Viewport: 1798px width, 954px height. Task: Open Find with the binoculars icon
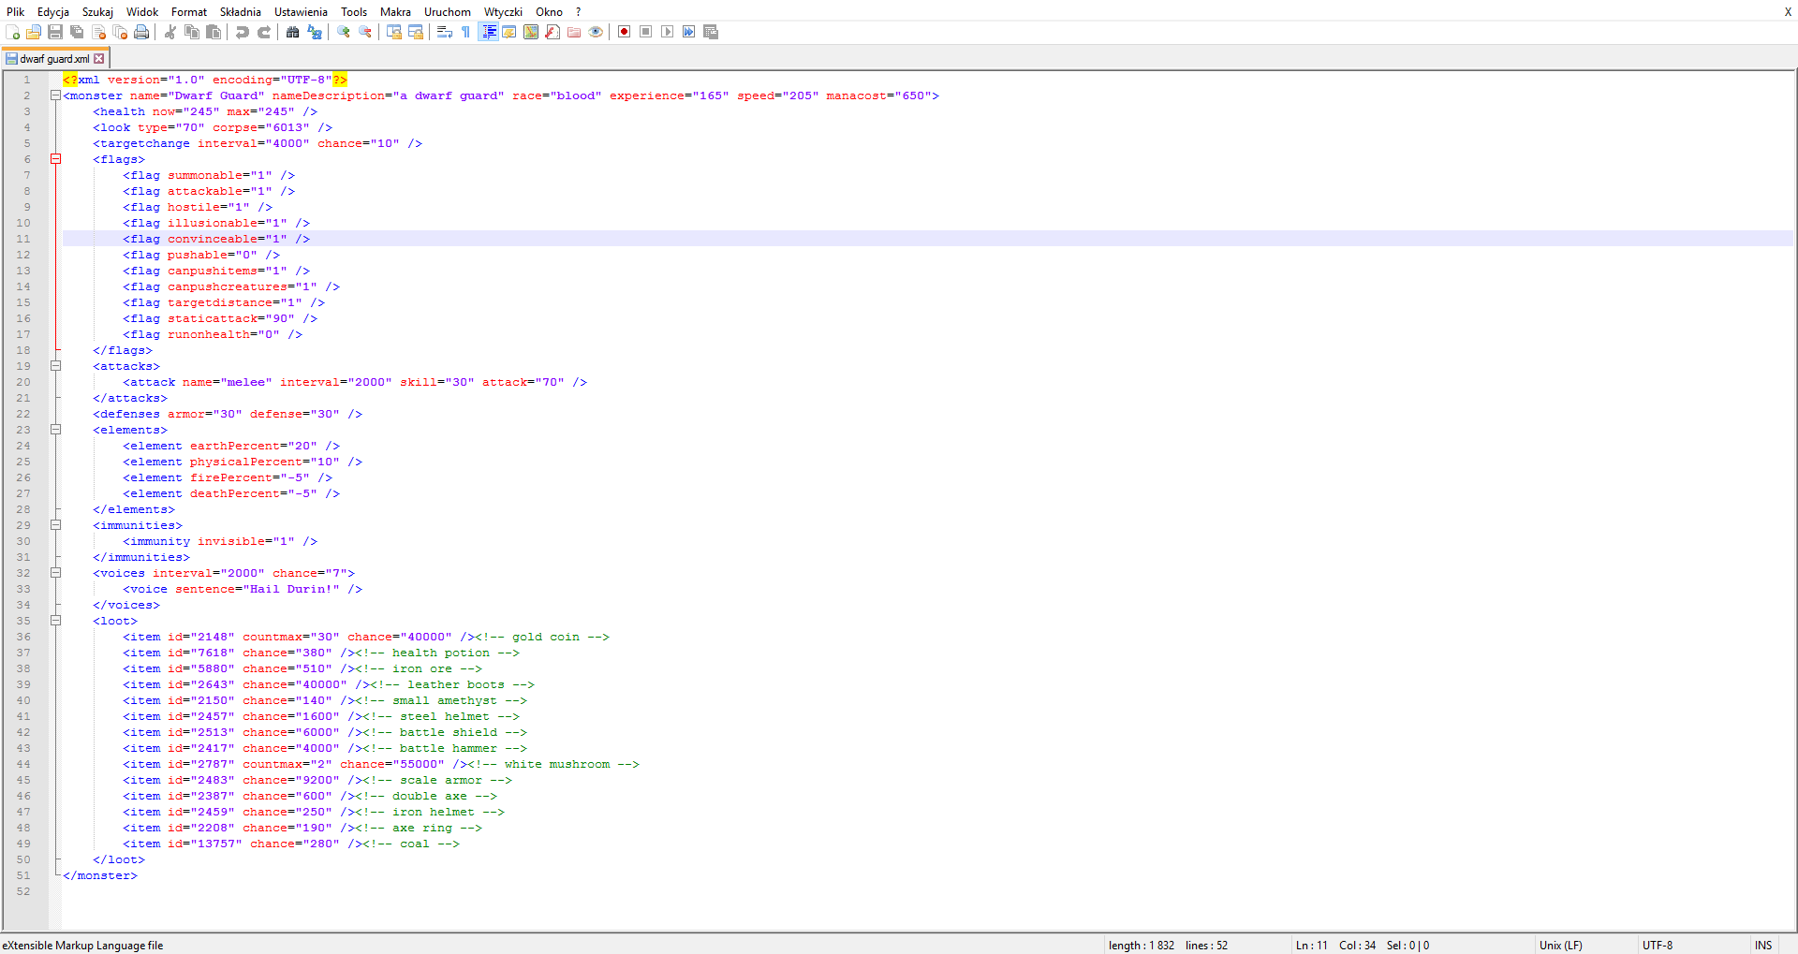pyautogui.click(x=293, y=32)
